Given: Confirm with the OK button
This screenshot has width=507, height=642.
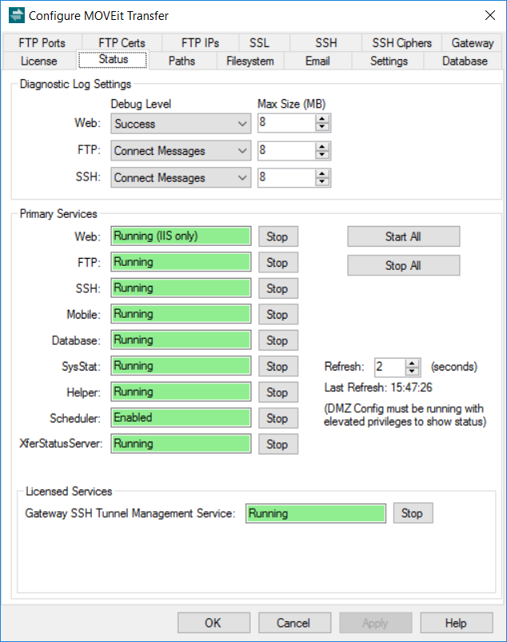Looking at the screenshot, I should pyautogui.click(x=214, y=623).
